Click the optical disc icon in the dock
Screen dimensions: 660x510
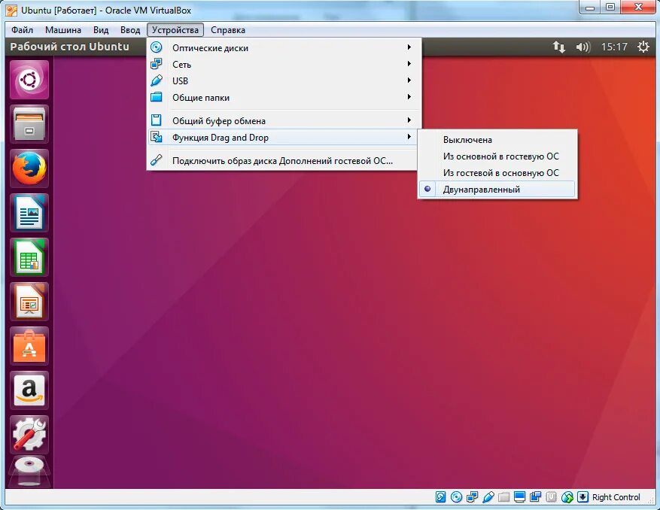pos(29,472)
